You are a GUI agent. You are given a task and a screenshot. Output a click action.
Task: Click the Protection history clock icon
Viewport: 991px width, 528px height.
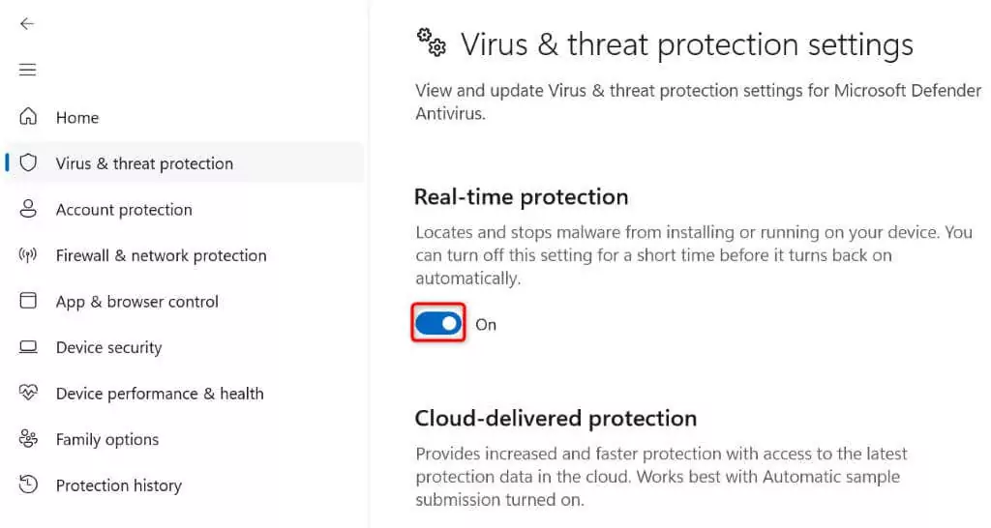point(28,484)
